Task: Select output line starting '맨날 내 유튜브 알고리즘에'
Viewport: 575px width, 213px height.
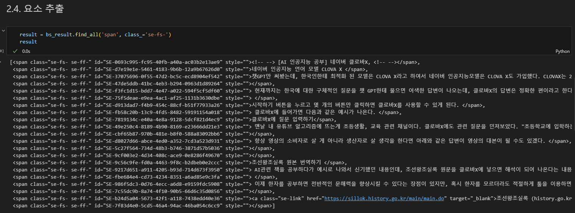Action: pos(292,127)
